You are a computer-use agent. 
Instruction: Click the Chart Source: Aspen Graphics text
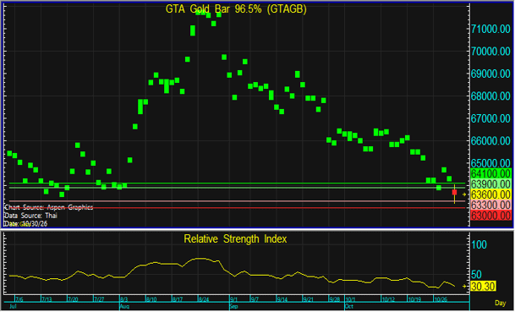click(x=48, y=207)
